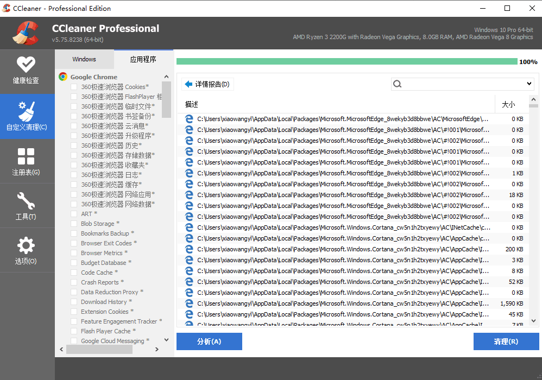
Task: Collapse the Google Chrome section chevron
Action: coord(167,77)
